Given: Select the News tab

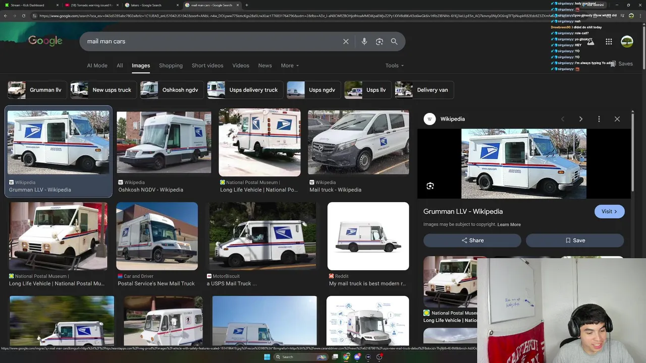Looking at the screenshot, I should pos(265,66).
